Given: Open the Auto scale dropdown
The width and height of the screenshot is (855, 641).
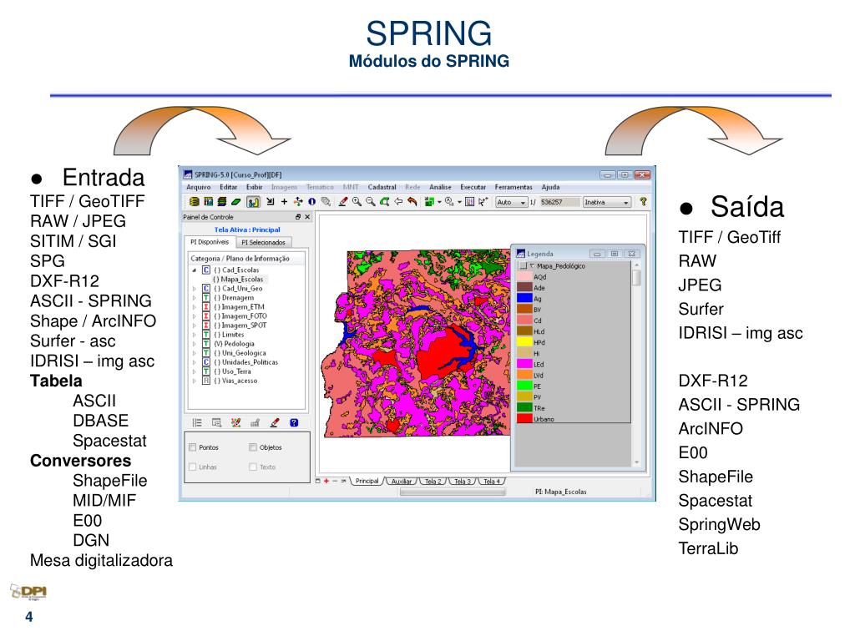Looking at the screenshot, I should (x=512, y=202).
